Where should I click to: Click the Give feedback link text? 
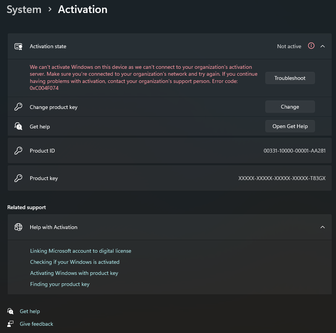36,324
